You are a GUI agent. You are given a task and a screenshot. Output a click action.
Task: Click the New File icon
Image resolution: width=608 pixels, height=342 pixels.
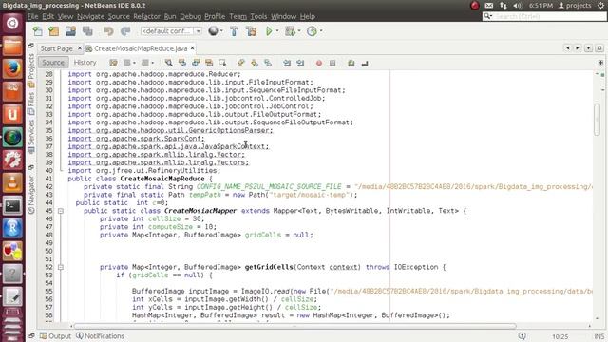coord(38,31)
